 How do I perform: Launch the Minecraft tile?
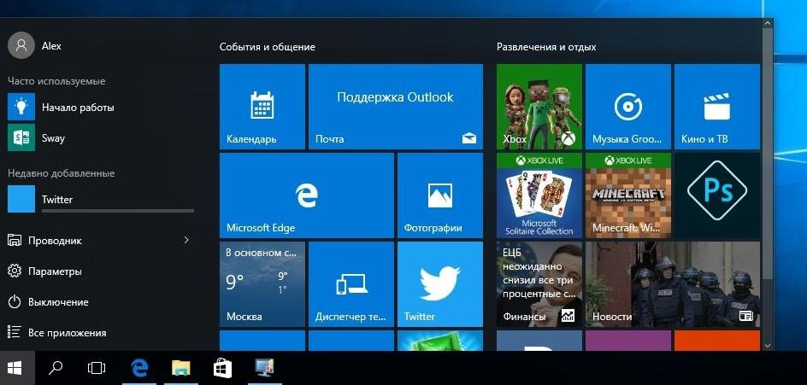tap(628, 195)
